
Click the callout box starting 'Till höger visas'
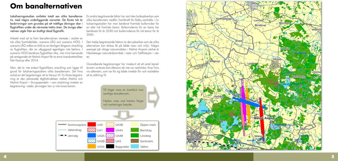(124, 97)
